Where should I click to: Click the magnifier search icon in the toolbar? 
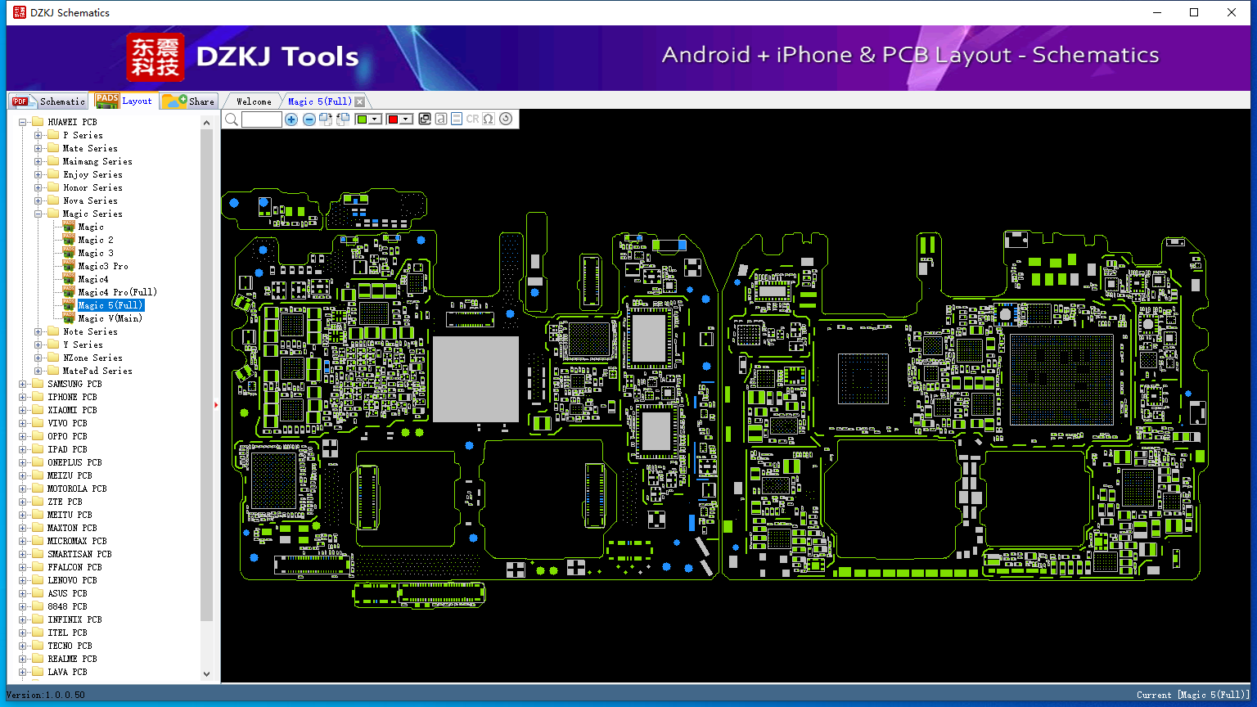coord(232,119)
